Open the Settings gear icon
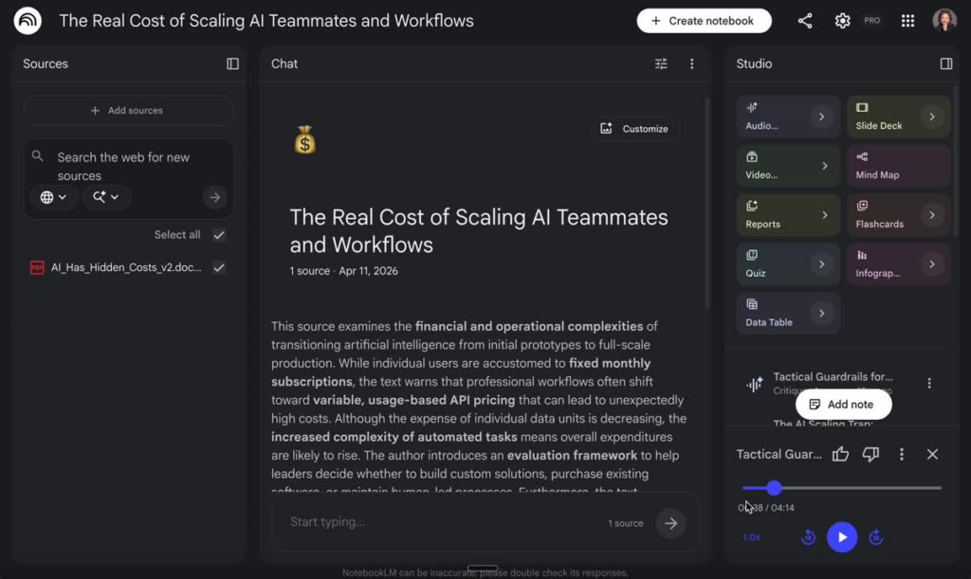 842,21
